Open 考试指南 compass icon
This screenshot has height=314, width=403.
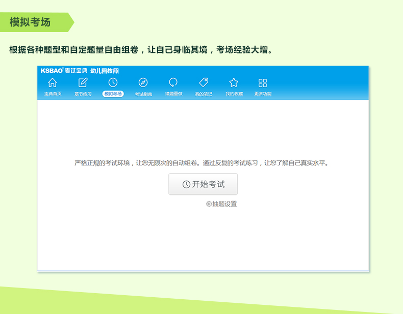[143, 82]
